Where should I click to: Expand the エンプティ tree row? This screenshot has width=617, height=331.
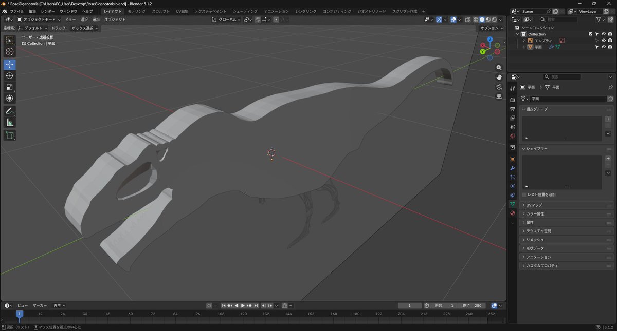(x=524, y=41)
